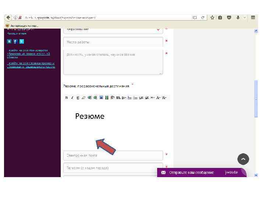Click the envelope icon in chat widget
The height and width of the screenshot is (198, 265).
coord(163,173)
